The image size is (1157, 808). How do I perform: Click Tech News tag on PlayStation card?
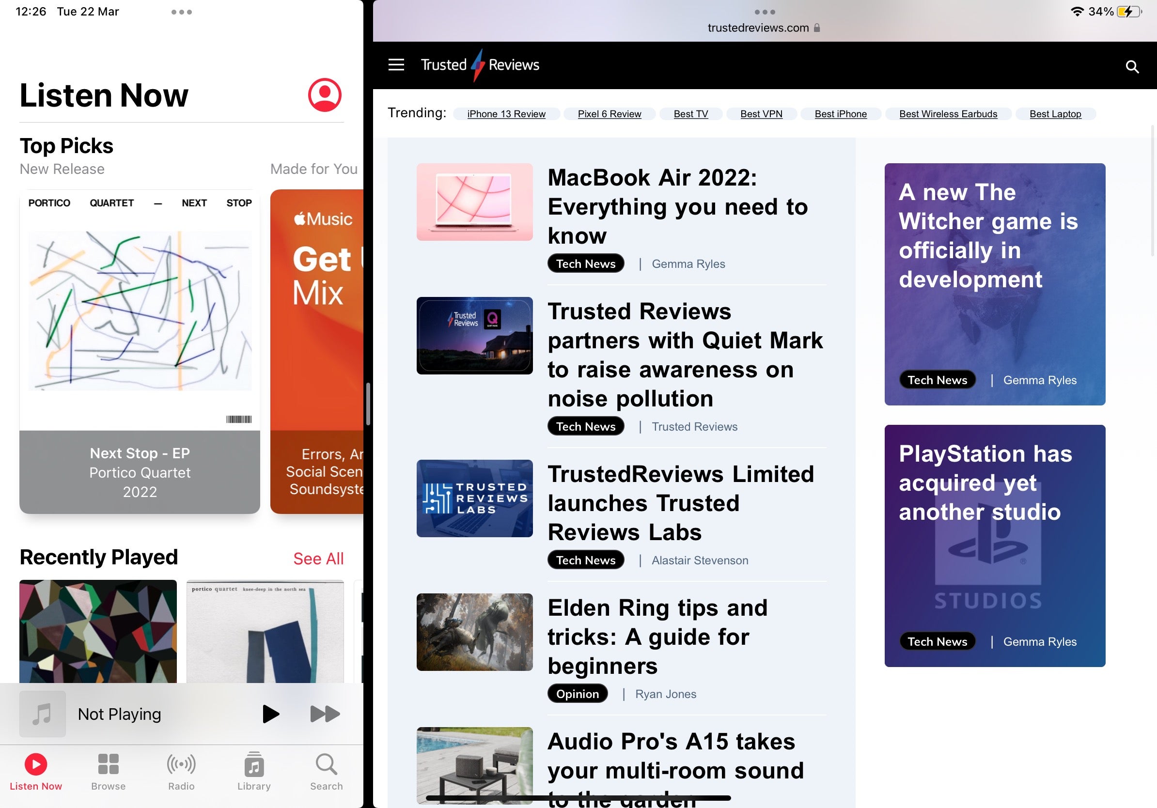click(x=938, y=641)
